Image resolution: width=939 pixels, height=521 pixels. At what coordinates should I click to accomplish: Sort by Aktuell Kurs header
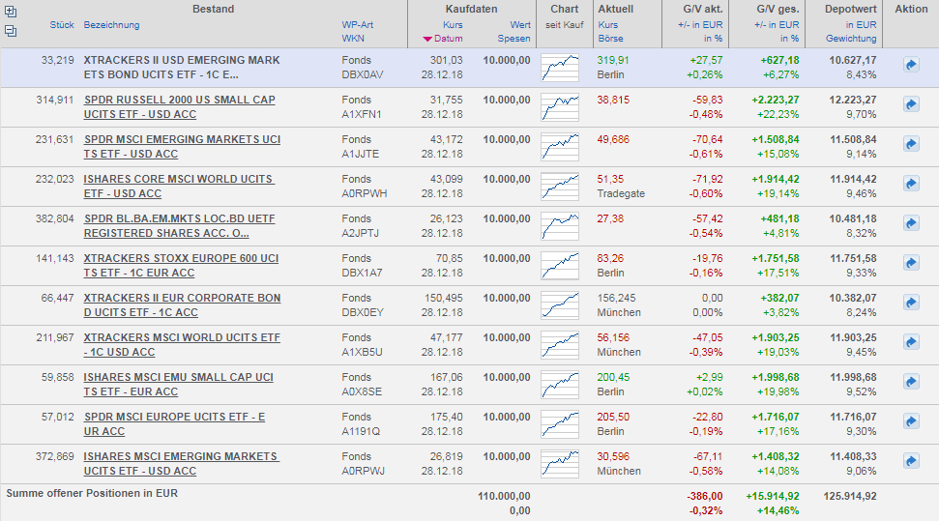(x=608, y=24)
